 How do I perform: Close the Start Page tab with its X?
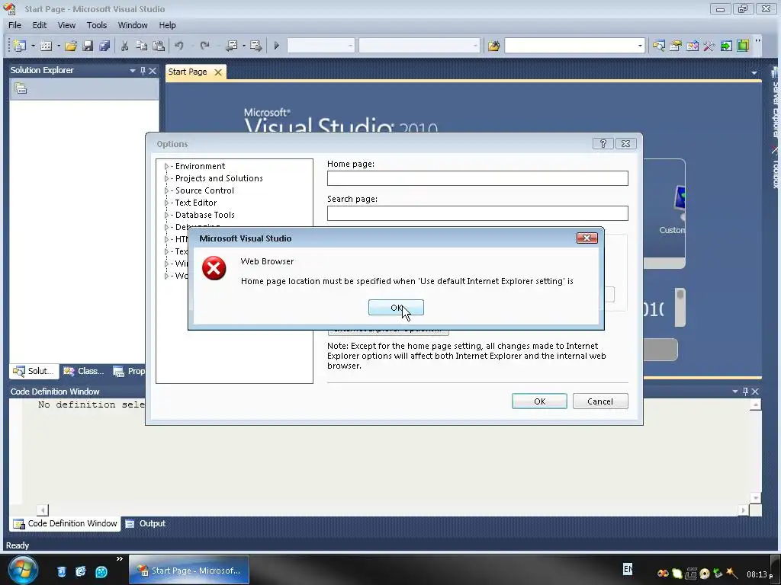[x=217, y=72]
